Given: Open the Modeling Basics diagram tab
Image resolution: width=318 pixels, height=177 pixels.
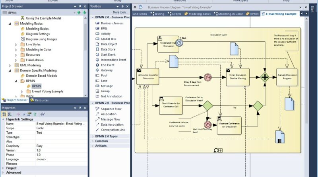Looking at the screenshot, I should tap(198, 14).
